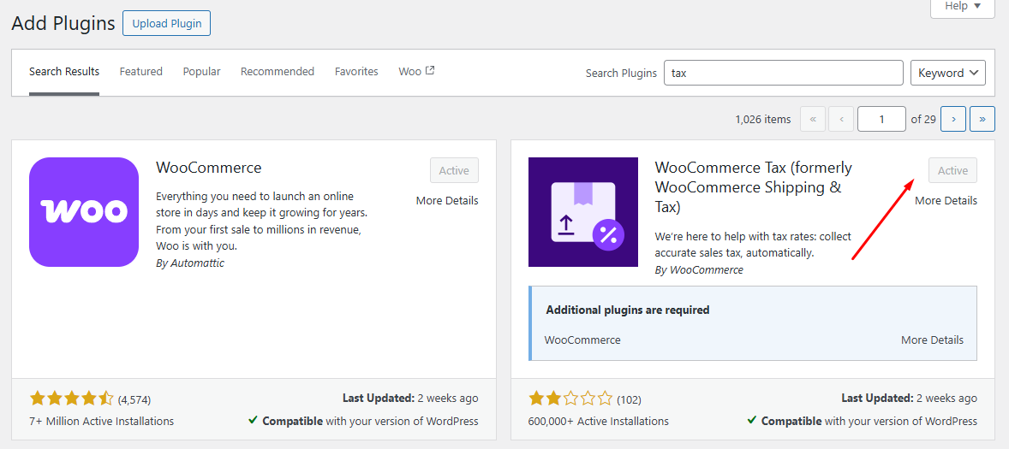
Task: Click the Add Plugins page heading
Action: [x=63, y=24]
